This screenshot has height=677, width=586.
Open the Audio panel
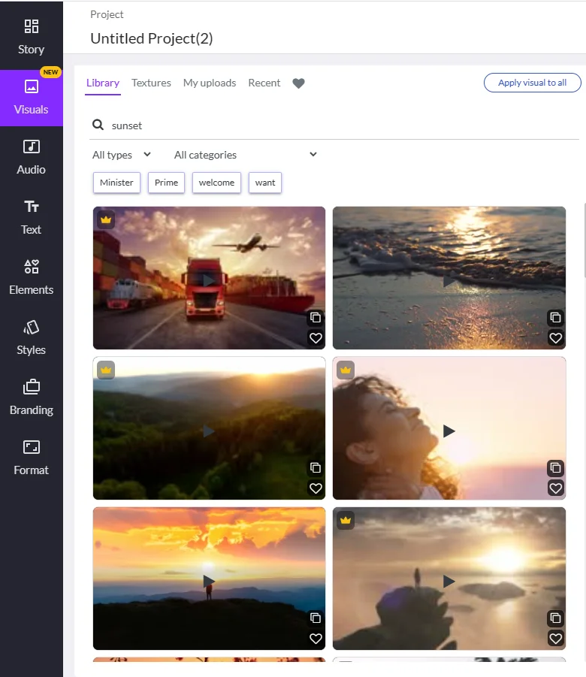(31, 158)
